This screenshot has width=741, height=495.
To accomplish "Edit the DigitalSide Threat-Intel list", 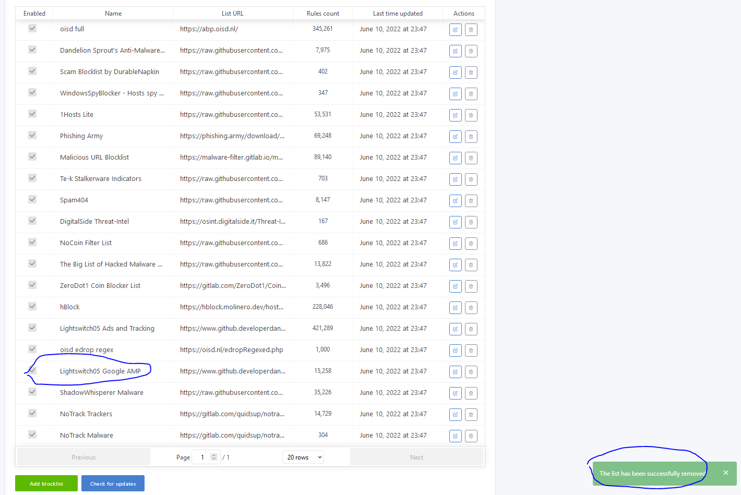I will click(455, 222).
